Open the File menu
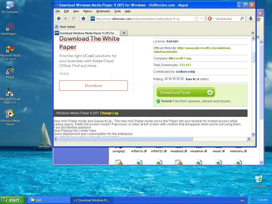272x204 pixels. point(58,11)
